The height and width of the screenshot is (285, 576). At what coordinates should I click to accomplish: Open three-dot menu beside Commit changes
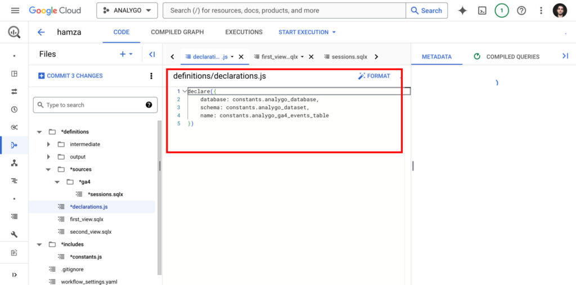click(x=151, y=76)
